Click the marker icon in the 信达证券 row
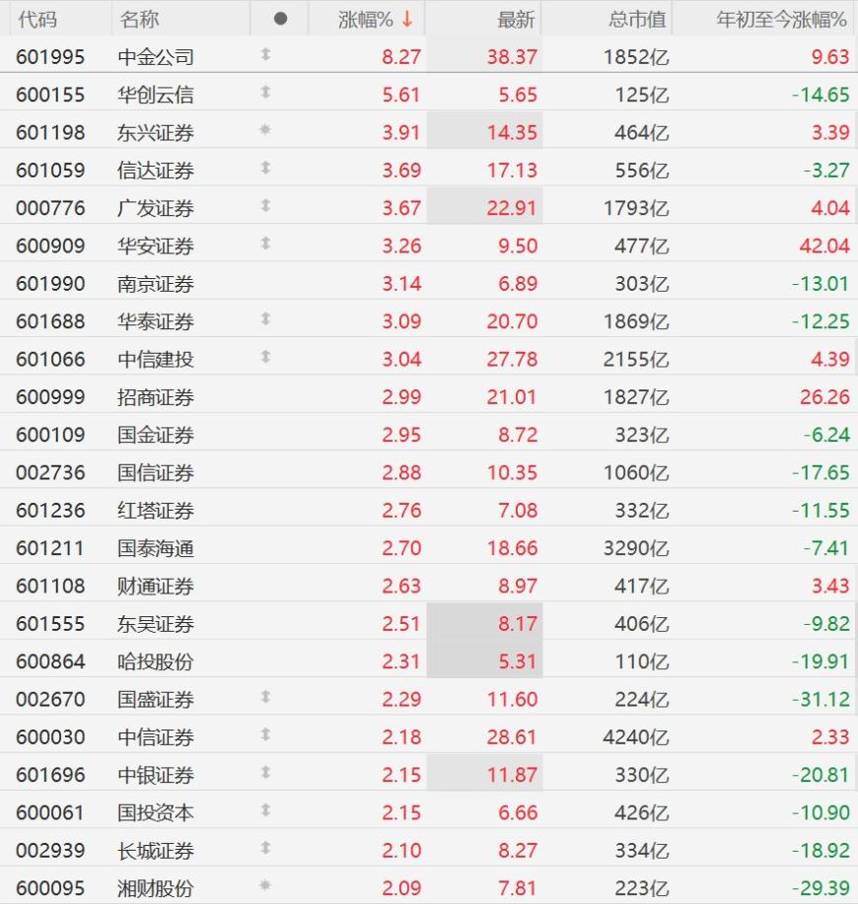Screen dimensions: 858x904 [x=265, y=168]
